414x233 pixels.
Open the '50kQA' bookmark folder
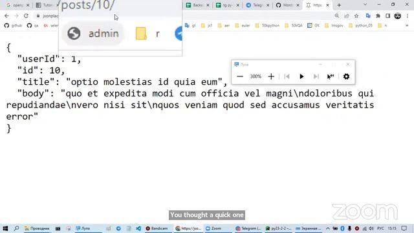coord(293,26)
